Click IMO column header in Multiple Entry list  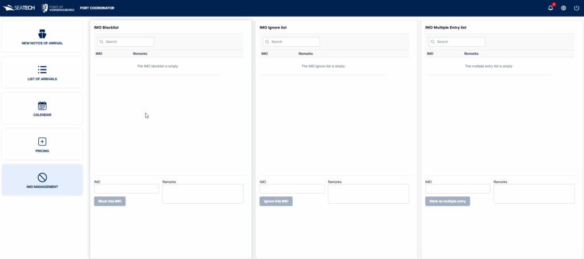430,54
